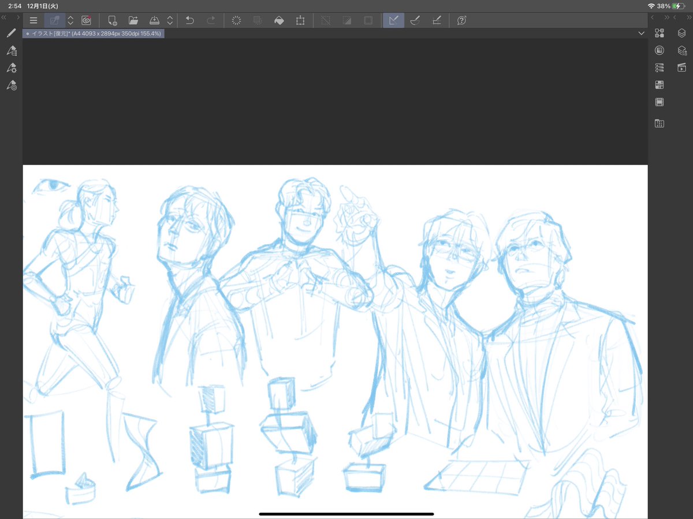
Task: Click the deselect icon
Action: coord(326,20)
